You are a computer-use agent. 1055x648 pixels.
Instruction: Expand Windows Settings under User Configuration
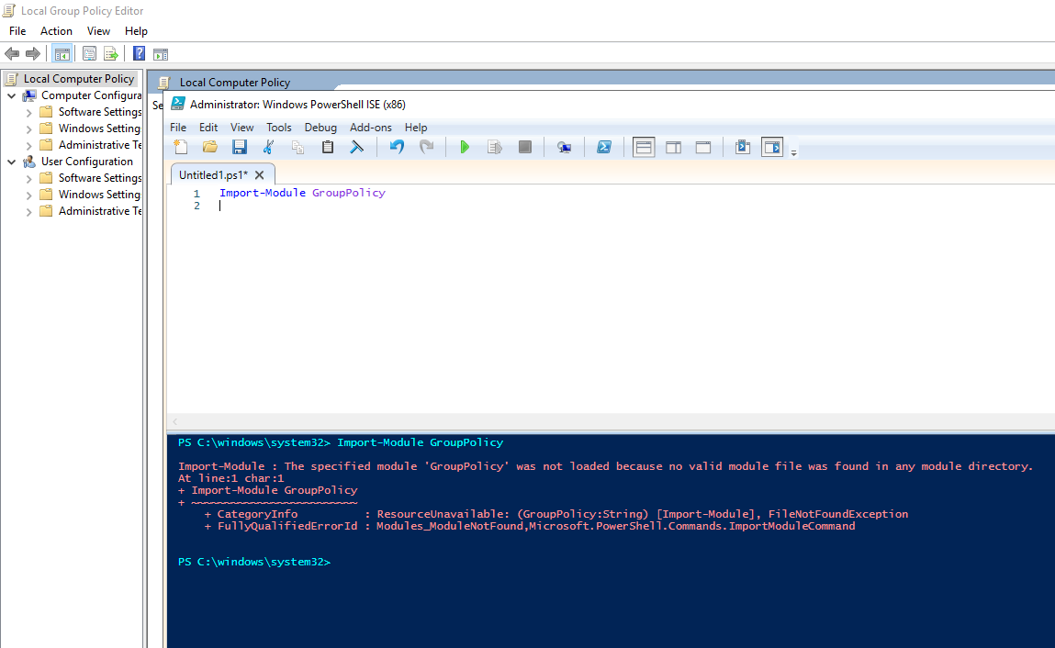click(x=29, y=196)
